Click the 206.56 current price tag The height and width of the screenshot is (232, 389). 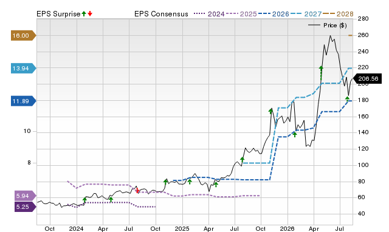367,79
